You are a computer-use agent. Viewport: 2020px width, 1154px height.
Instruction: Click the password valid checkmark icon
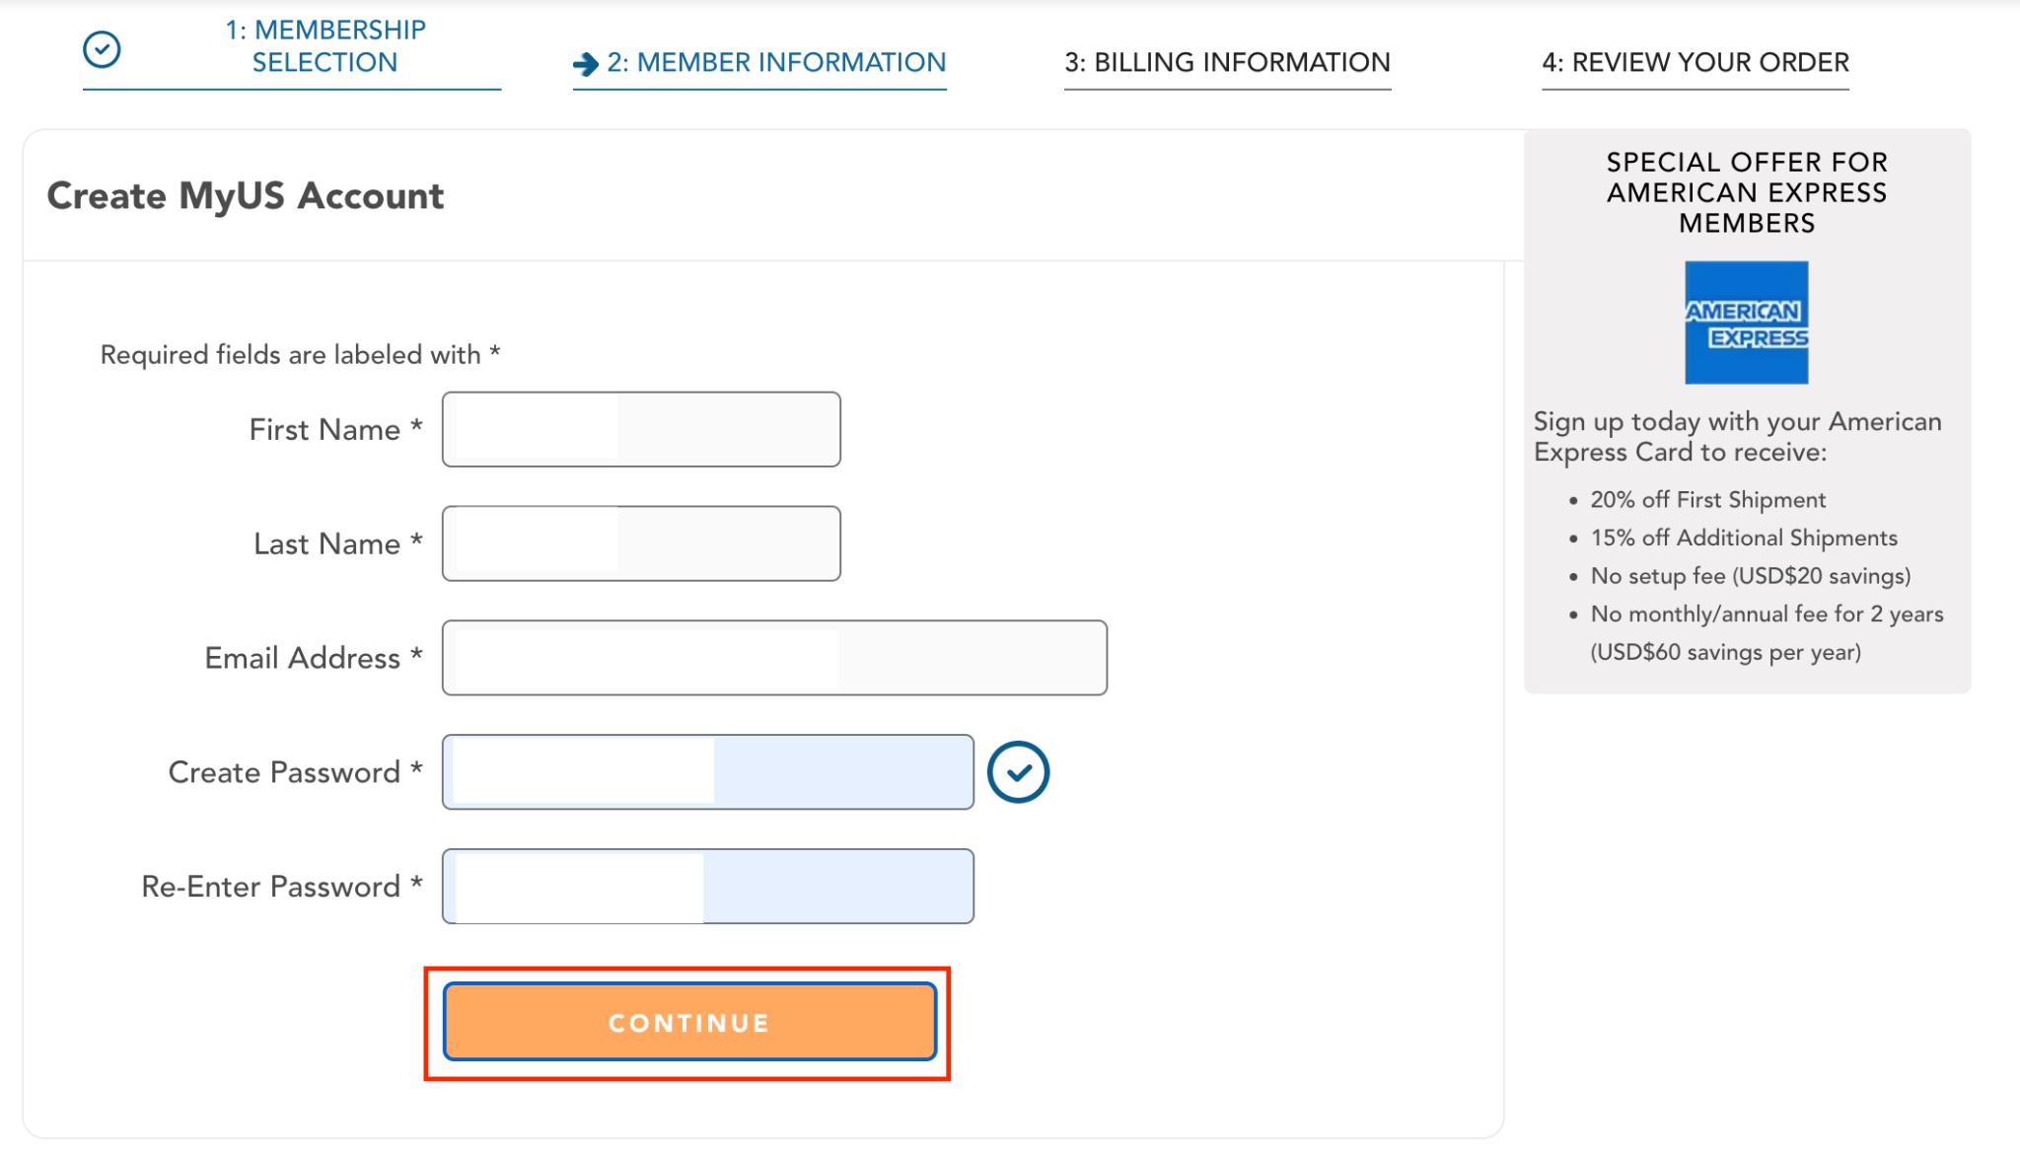tap(1018, 772)
